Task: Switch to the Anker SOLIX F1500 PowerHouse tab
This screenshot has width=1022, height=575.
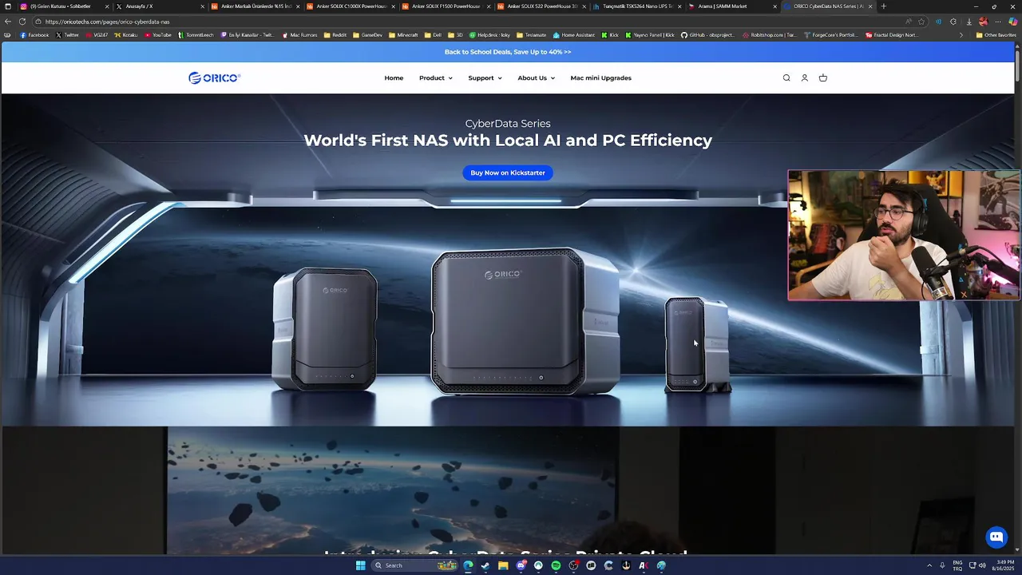Action: pos(446,6)
